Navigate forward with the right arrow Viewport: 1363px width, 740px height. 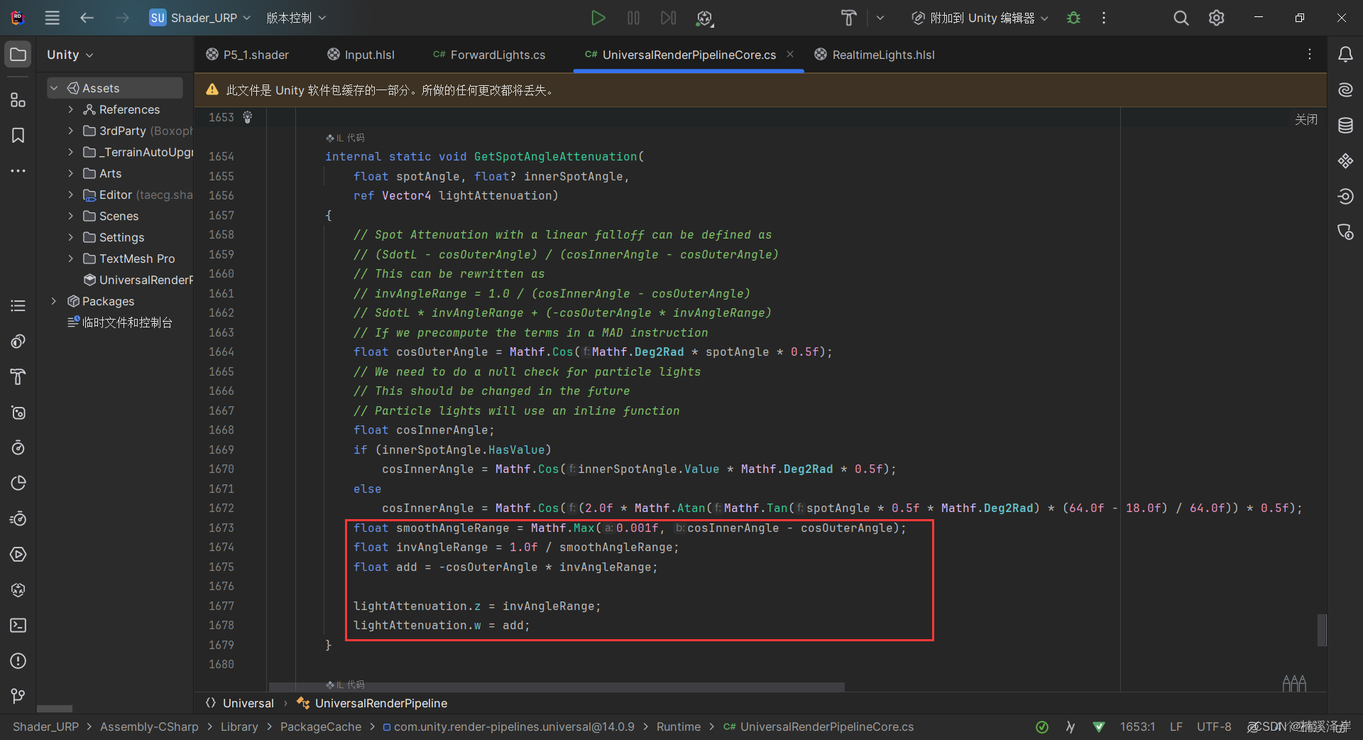tap(122, 18)
